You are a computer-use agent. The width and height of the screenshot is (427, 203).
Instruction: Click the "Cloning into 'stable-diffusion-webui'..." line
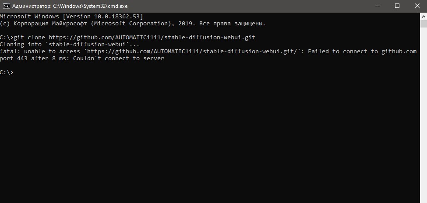pos(70,45)
